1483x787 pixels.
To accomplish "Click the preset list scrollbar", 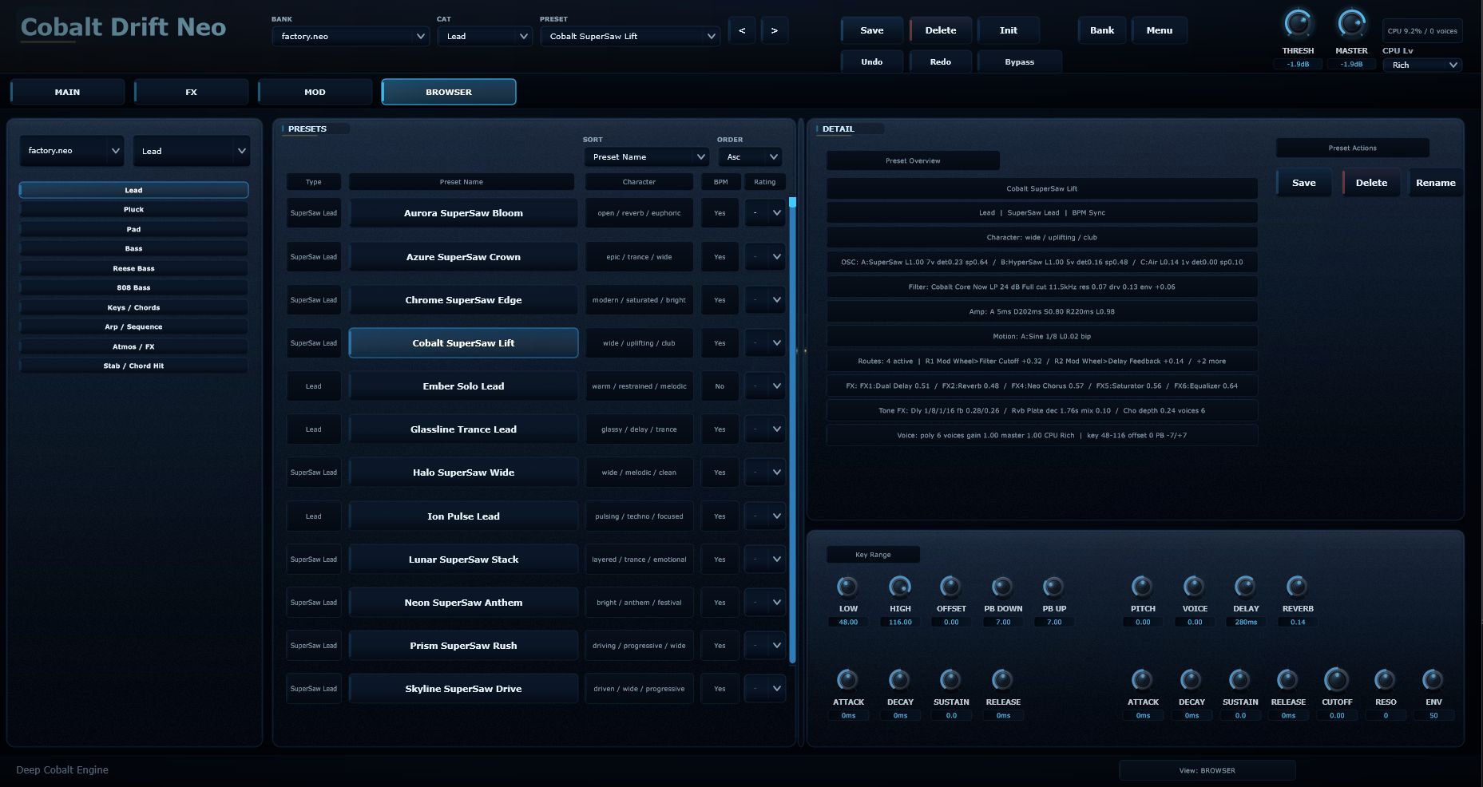I will coord(792,431).
